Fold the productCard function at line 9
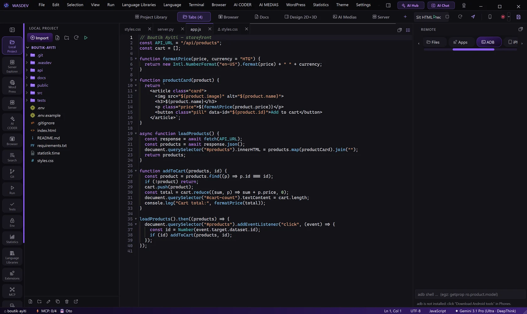527x314 pixels. click(136, 80)
